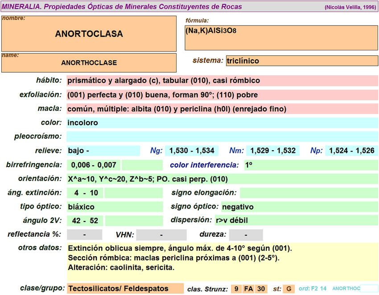This screenshot has height=295, width=379.
Task: Select the birrefringencia value 0,006 - 0,007
Action: (94, 165)
